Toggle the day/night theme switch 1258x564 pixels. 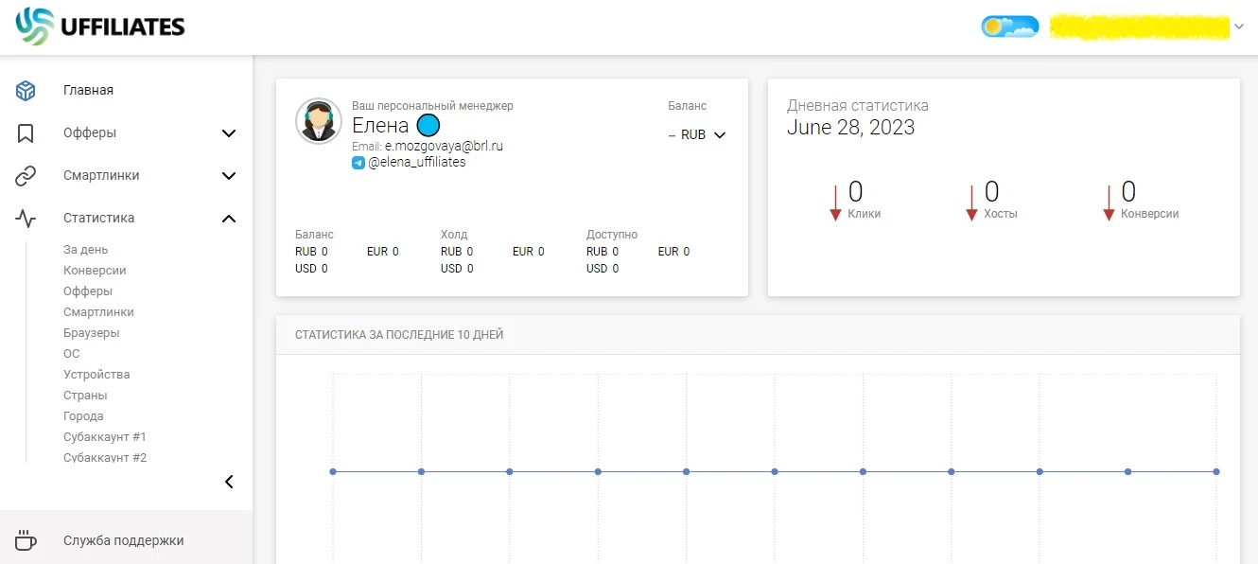1010,26
